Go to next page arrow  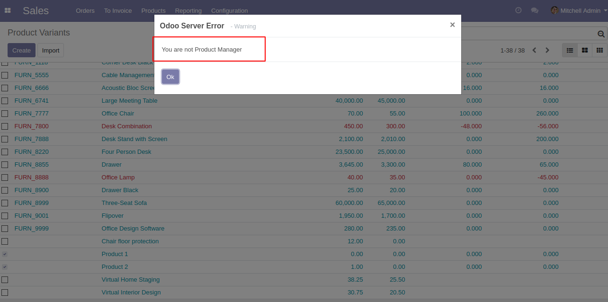pos(547,50)
